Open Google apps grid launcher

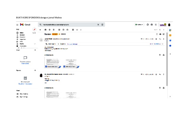click(156, 25)
